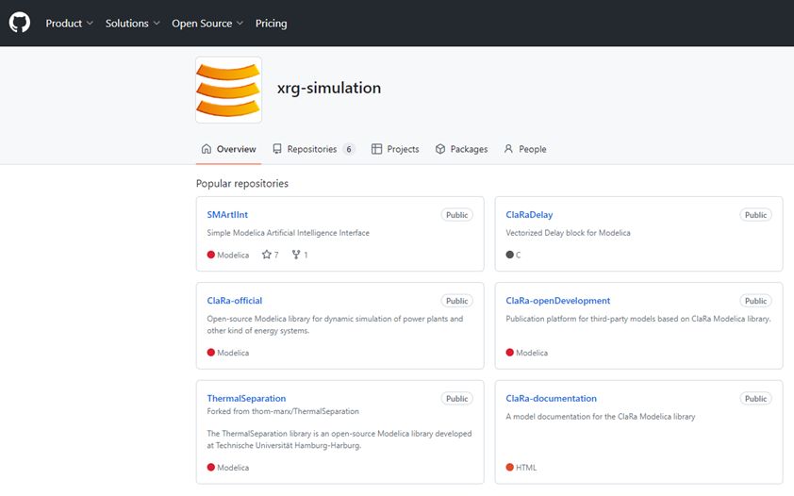
Task: Switch to the Repositories tab
Action: point(313,149)
